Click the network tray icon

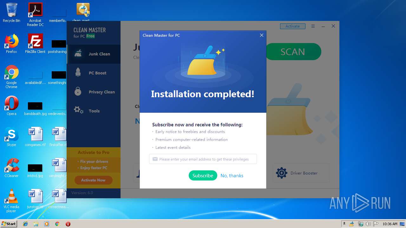[360, 224]
